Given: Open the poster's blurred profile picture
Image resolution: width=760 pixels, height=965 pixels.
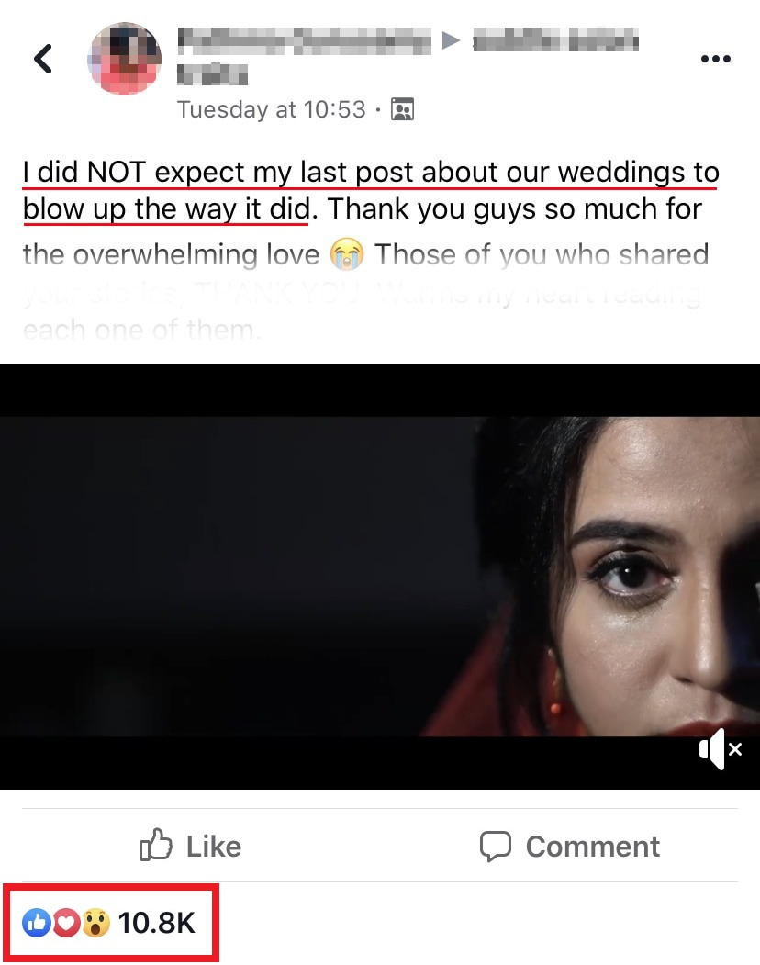Looking at the screenshot, I should 125,59.
